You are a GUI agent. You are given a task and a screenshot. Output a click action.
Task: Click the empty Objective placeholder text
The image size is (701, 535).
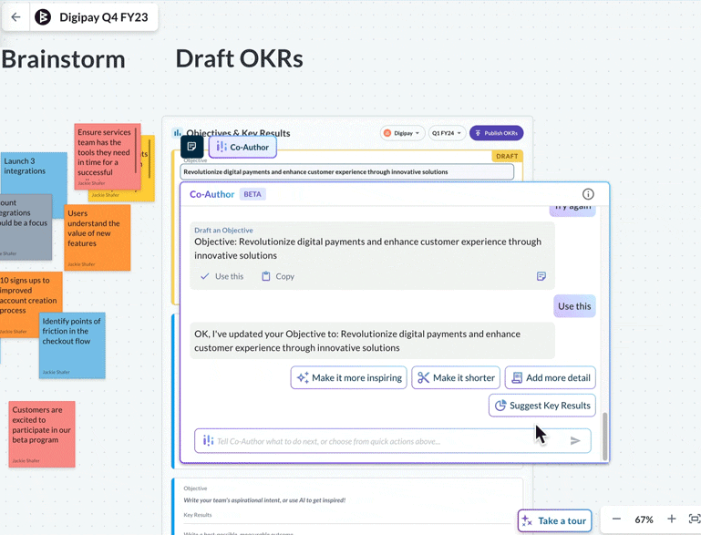pos(264,500)
